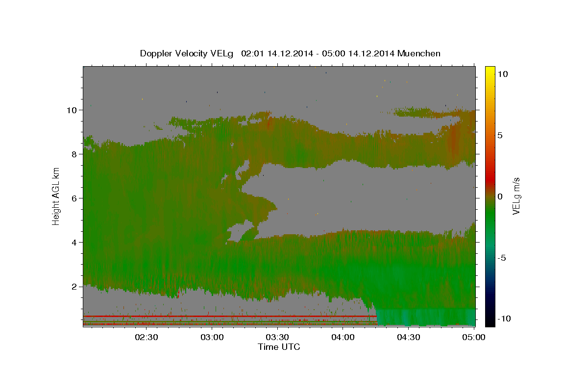Click the yellow top of the colorbar
The width and height of the screenshot is (588, 392).
[490, 70]
